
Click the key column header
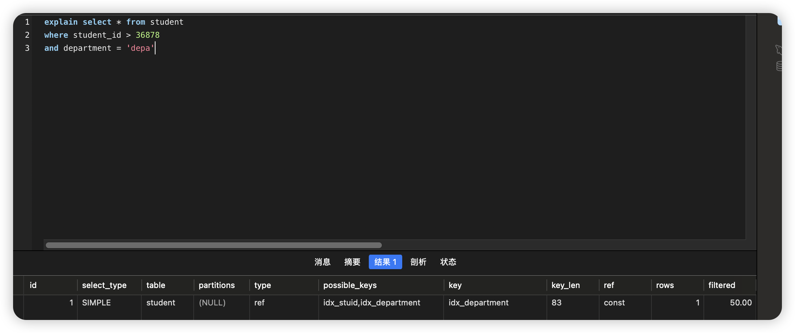(495, 285)
